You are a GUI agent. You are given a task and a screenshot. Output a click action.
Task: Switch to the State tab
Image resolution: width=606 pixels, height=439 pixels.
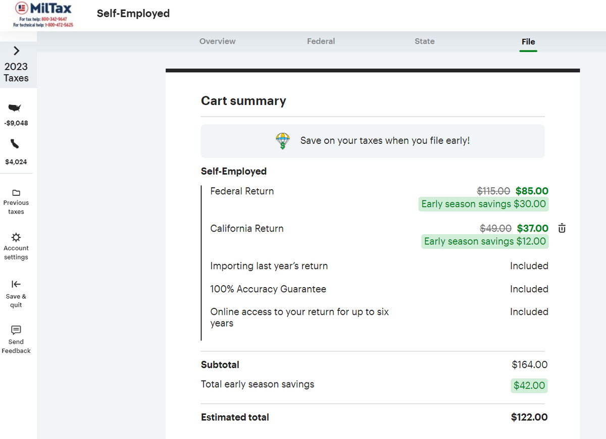[425, 41]
